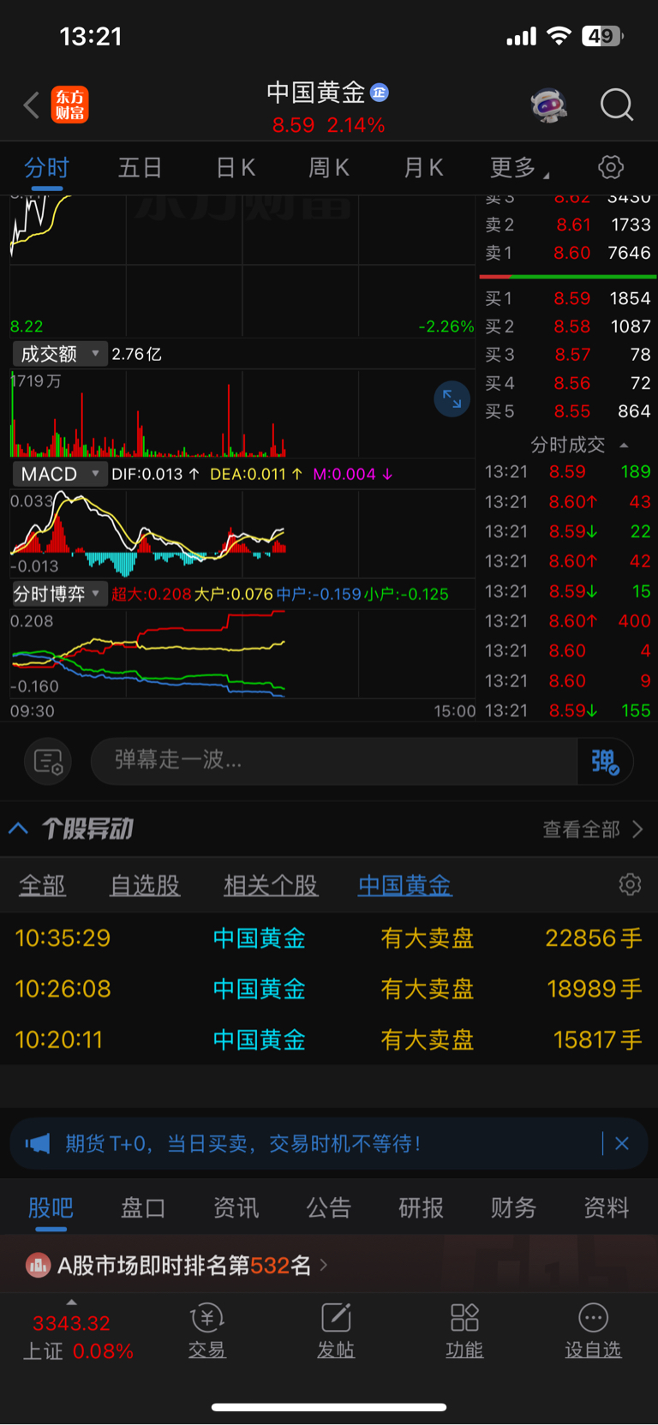Switch to the 财务 tab
The height and width of the screenshot is (1425, 658).
click(x=513, y=1207)
